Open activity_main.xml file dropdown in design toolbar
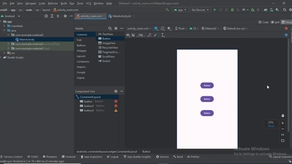 [139, 28]
